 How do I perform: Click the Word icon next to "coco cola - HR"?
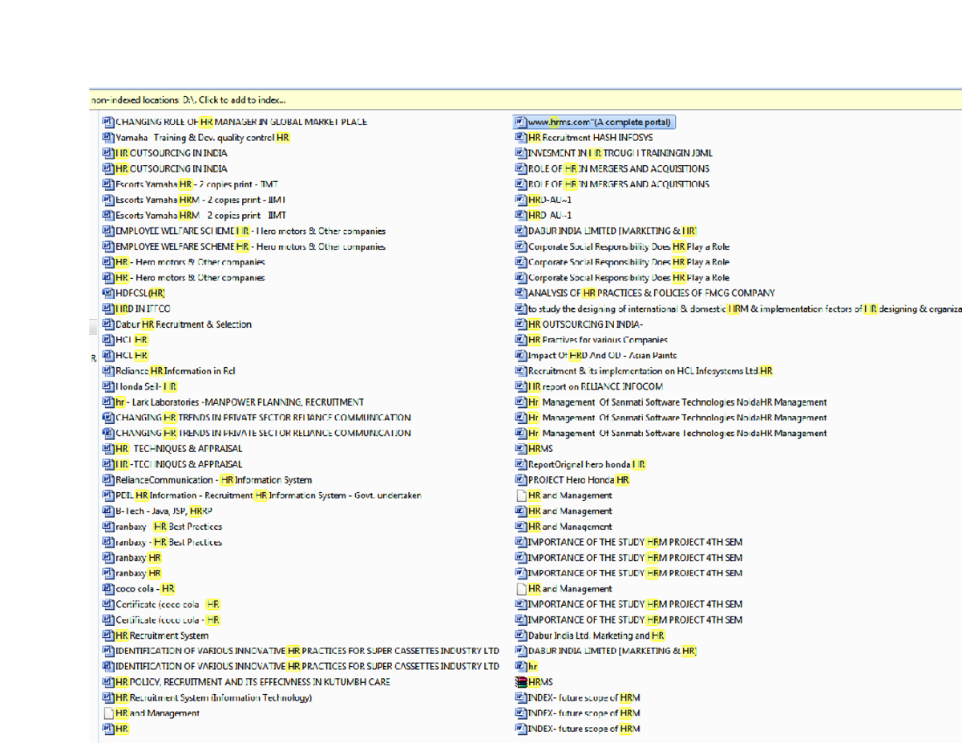[x=107, y=588]
